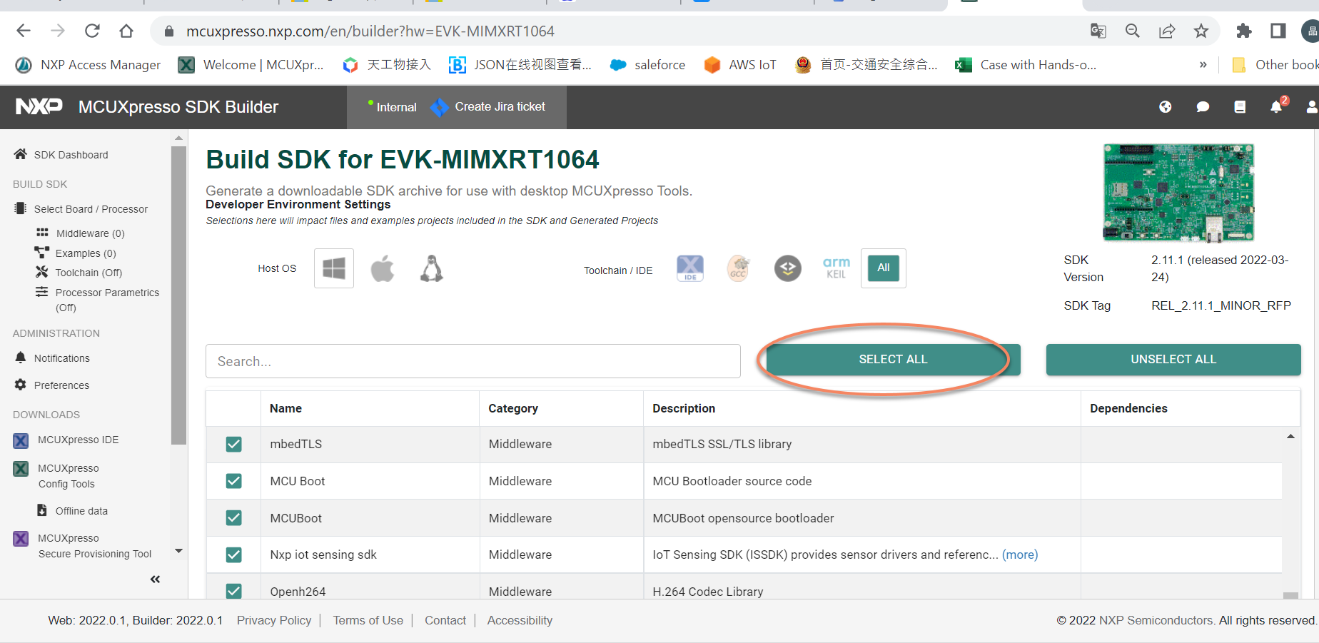Collapse the left sidebar with the chevron
The height and width of the screenshot is (643, 1319).
[x=155, y=579]
